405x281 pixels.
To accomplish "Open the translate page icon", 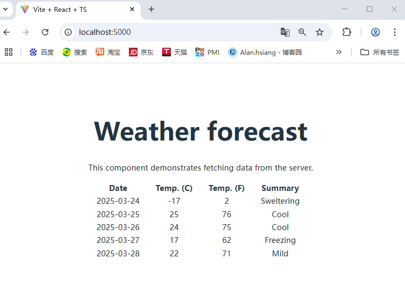I will [x=285, y=32].
